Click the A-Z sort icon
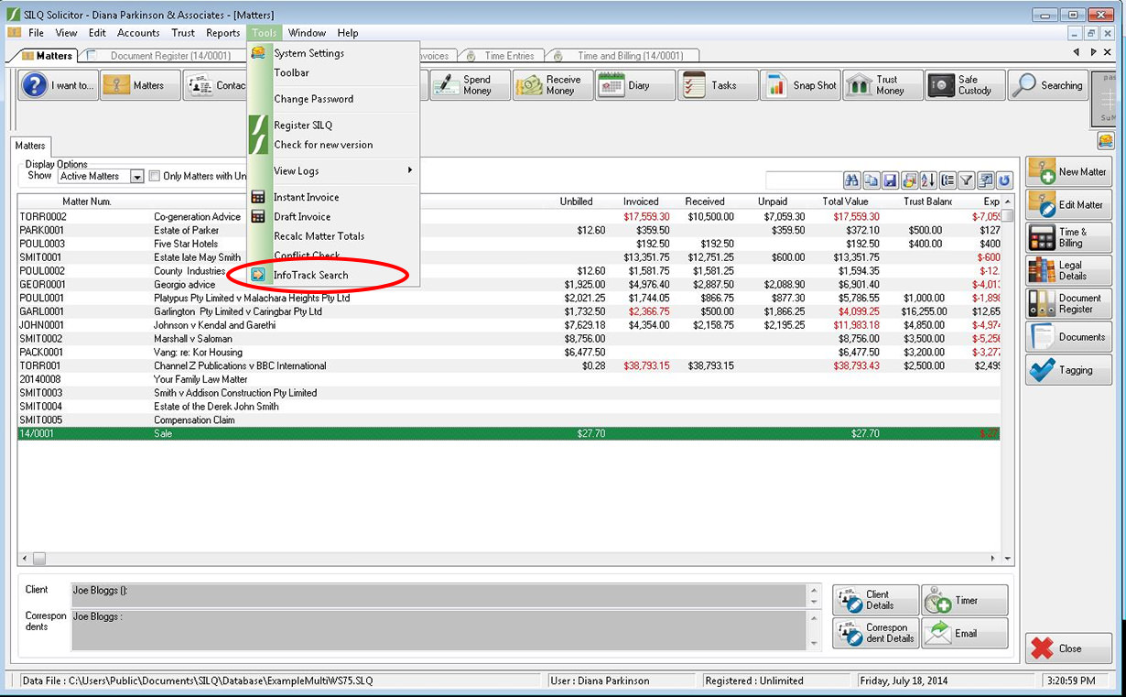Viewport: 1126px width, 697px height. click(928, 180)
